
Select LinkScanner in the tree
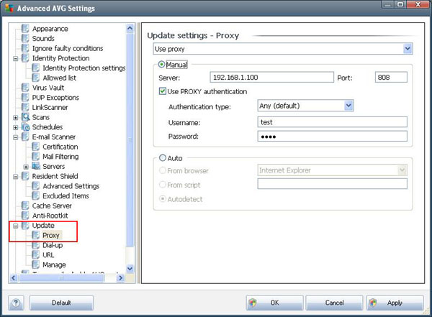[x=50, y=108]
